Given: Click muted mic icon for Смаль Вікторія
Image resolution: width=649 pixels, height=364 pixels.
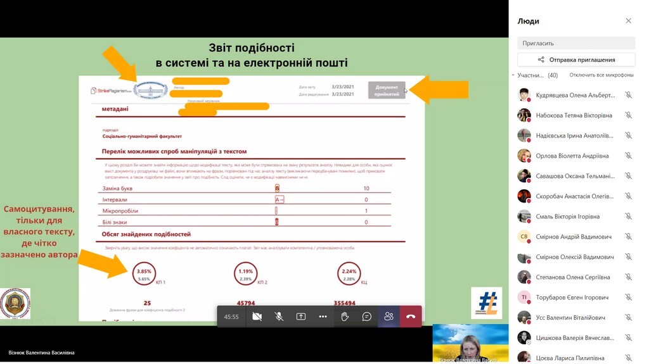Looking at the screenshot, I should tap(628, 217).
